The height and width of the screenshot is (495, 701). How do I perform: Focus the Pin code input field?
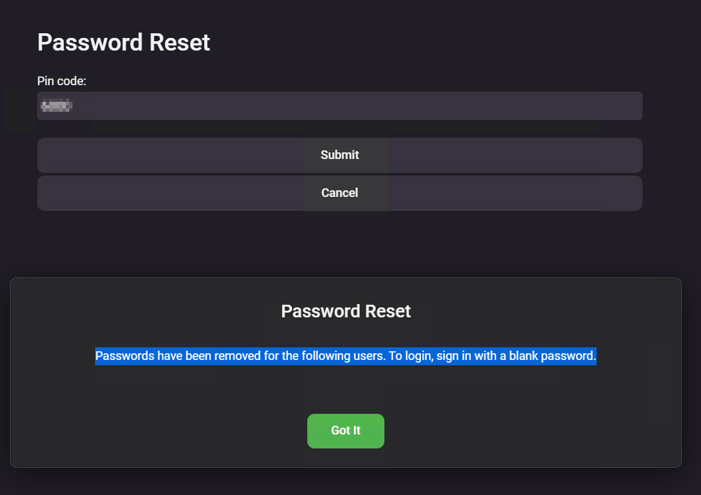pyautogui.click(x=339, y=106)
